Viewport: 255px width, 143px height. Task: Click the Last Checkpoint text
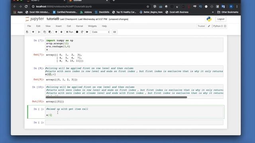point(83,19)
